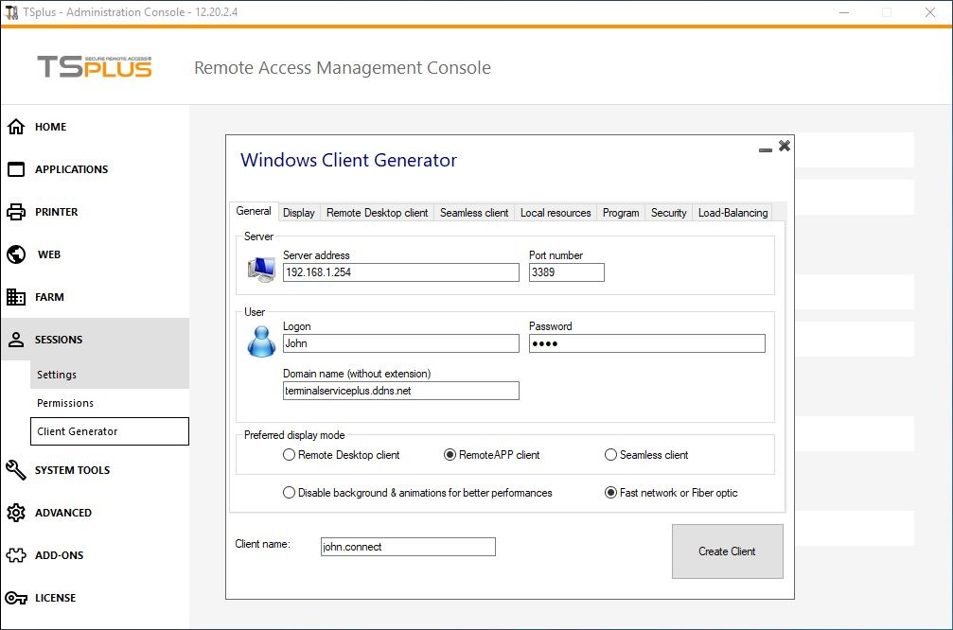Click the Server address input field
Screen dimensions: 953x630
pyautogui.click(x=400, y=272)
